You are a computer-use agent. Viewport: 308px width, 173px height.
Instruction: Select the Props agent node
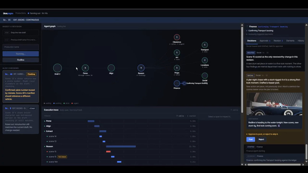click(x=177, y=68)
